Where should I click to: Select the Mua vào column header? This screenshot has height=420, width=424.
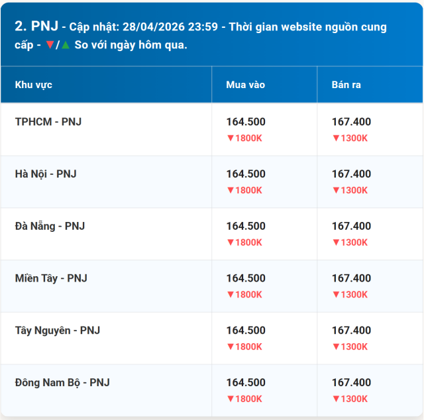(245, 85)
